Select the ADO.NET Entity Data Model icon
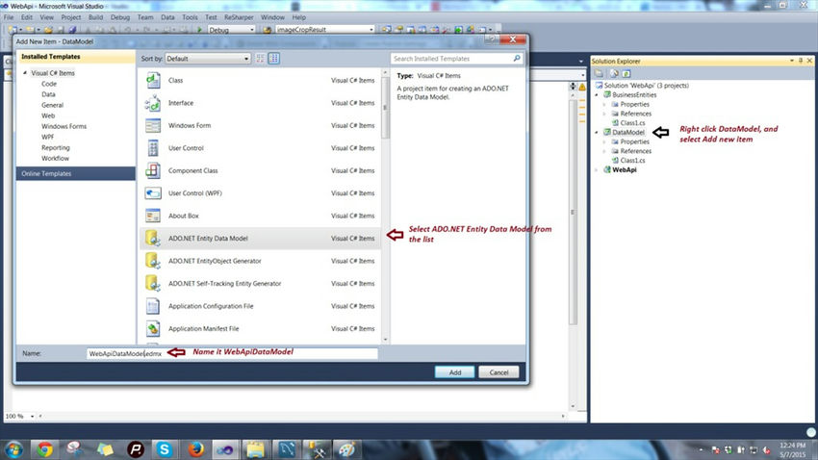The image size is (818, 460). [153, 239]
